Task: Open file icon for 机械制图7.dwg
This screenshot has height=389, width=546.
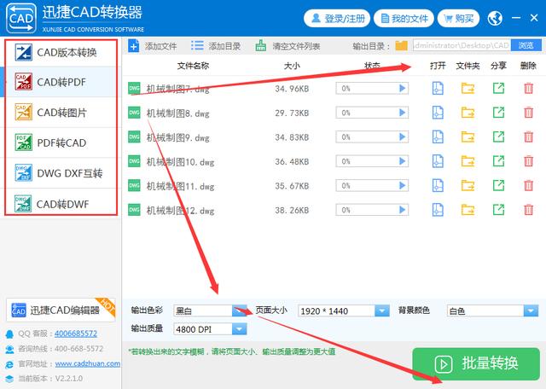Action: click(438, 89)
